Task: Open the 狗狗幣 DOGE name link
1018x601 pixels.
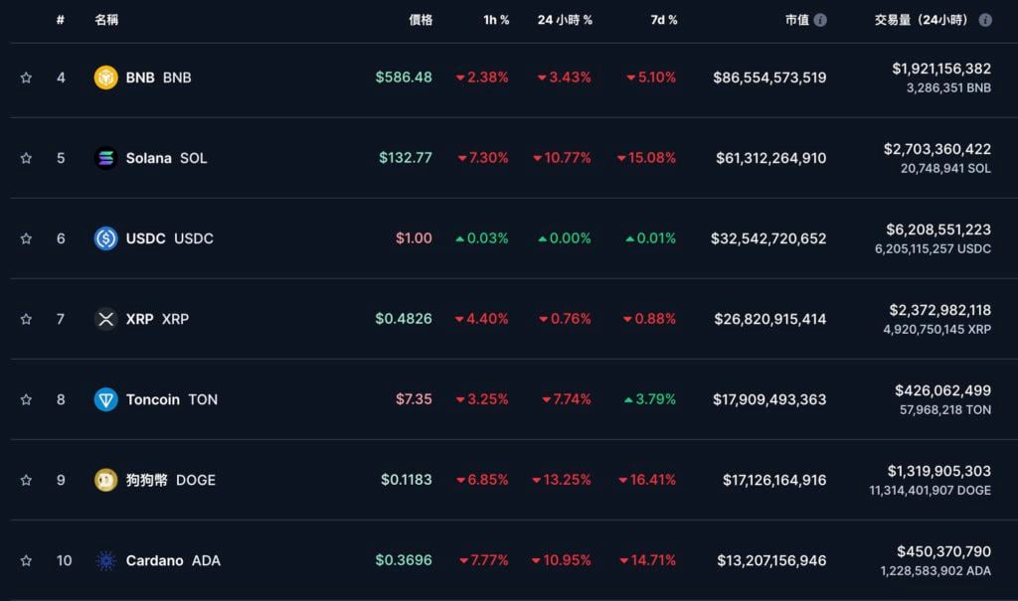Action: coord(170,480)
